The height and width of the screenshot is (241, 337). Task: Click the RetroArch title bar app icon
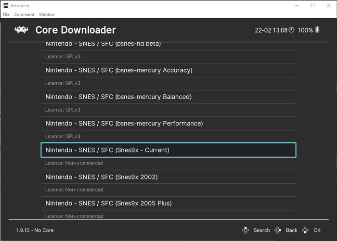tap(6, 6)
